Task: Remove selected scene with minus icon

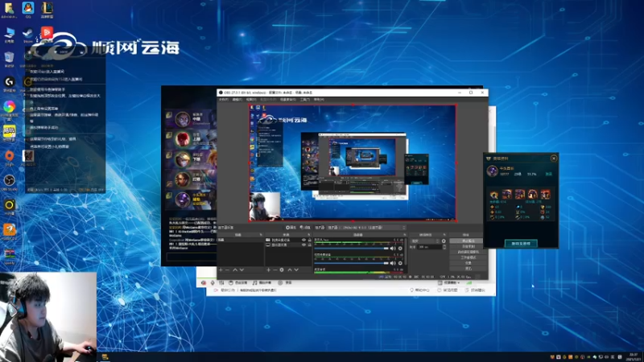Action: [227, 269]
